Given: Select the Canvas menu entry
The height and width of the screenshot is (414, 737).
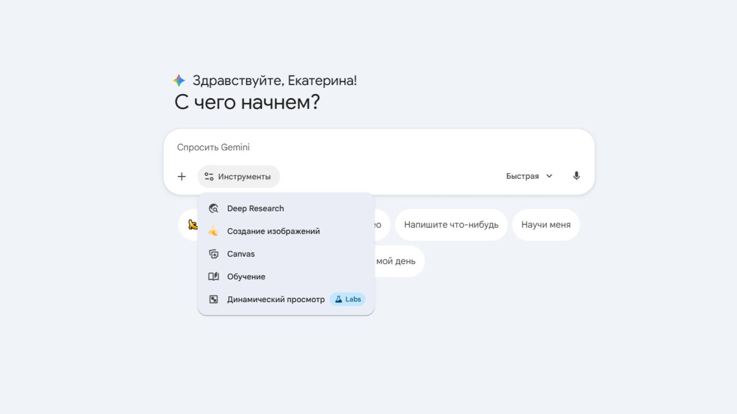Looking at the screenshot, I should point(241,254).
